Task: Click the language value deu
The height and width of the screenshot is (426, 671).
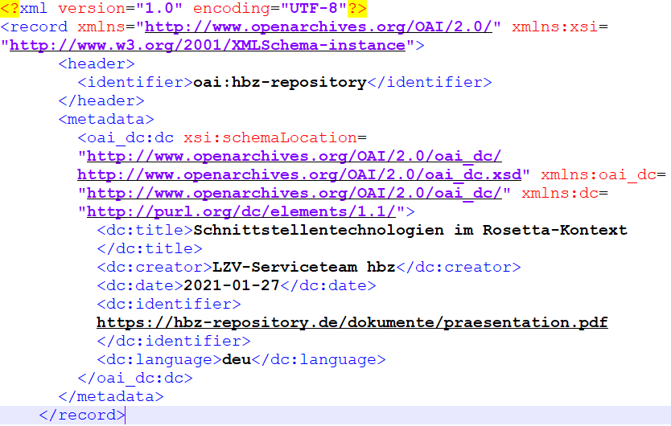Action: (x=237, y=359)
